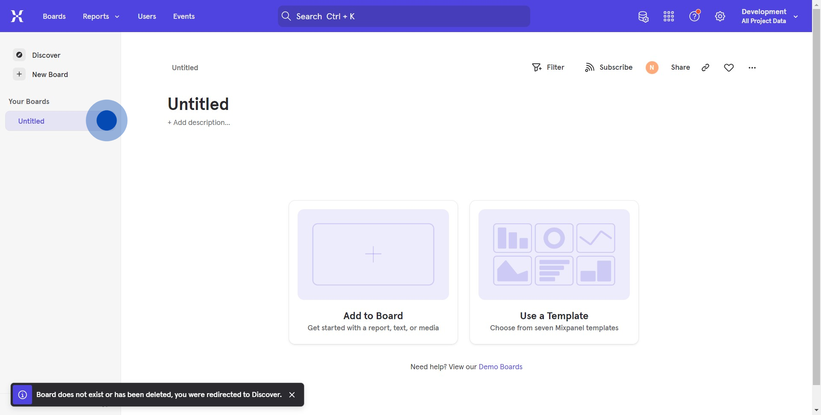Screen dimensions: 821x415
Task: Open the Help menu with notification dot
Action: 694,16
